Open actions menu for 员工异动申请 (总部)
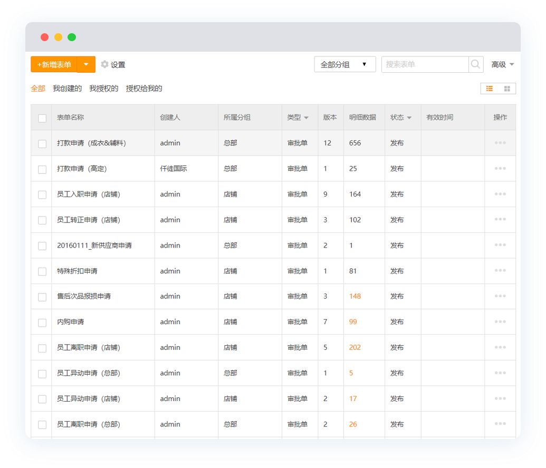 [500, 373]
